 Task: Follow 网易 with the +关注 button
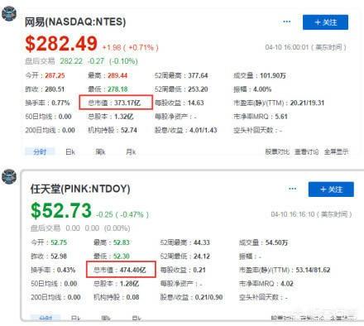[325, 22]
